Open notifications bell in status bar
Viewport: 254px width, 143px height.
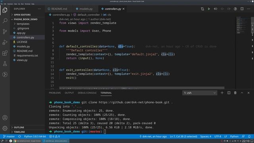tap(249, 137)
